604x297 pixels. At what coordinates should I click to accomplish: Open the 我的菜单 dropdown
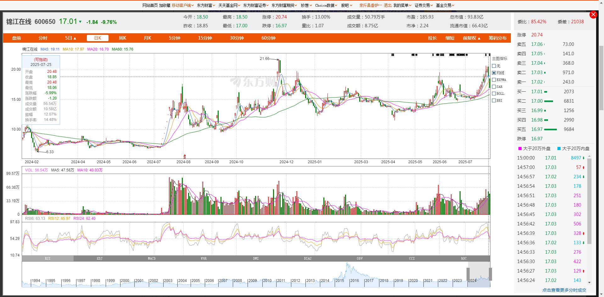[402, 5]
